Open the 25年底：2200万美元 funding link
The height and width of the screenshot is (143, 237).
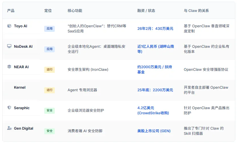click(155, 90)
